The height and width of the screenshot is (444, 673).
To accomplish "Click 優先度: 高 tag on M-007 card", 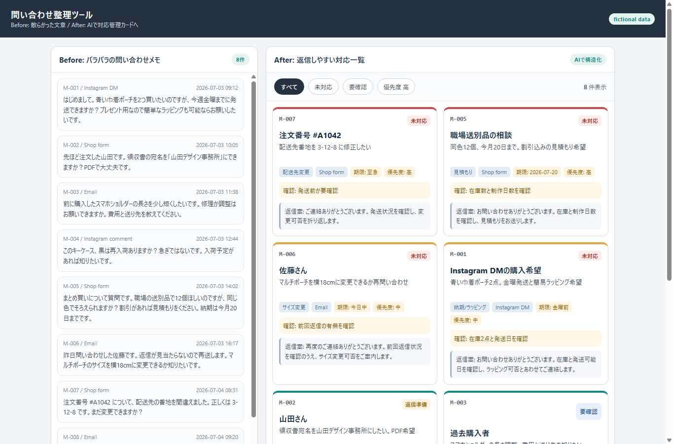I will click(x=399, y=172).
